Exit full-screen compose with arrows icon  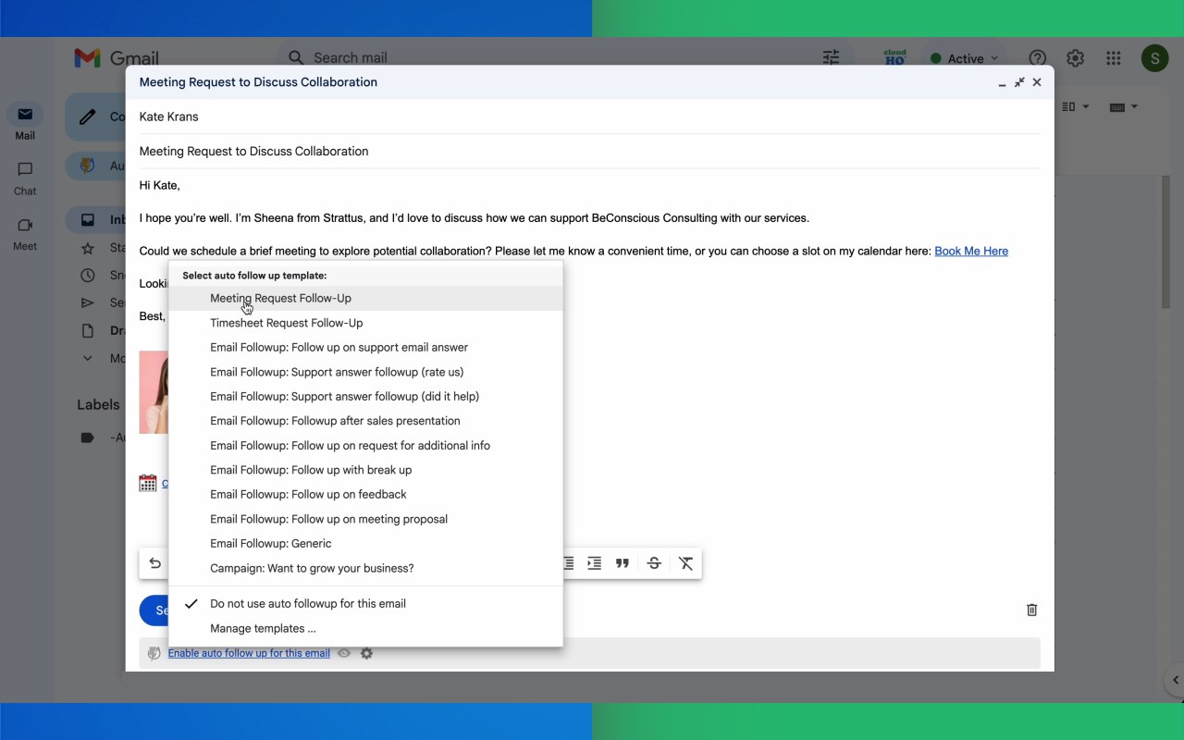1019,82
